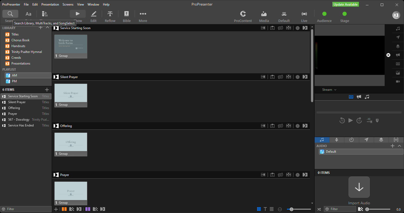Open the Bible toolbar panel

[x=127, y=16]
